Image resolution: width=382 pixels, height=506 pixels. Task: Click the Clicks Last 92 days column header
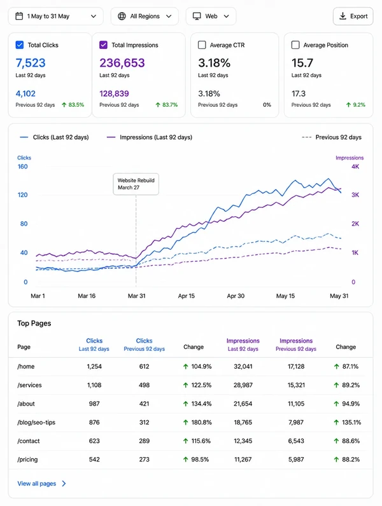pos(94,345)
